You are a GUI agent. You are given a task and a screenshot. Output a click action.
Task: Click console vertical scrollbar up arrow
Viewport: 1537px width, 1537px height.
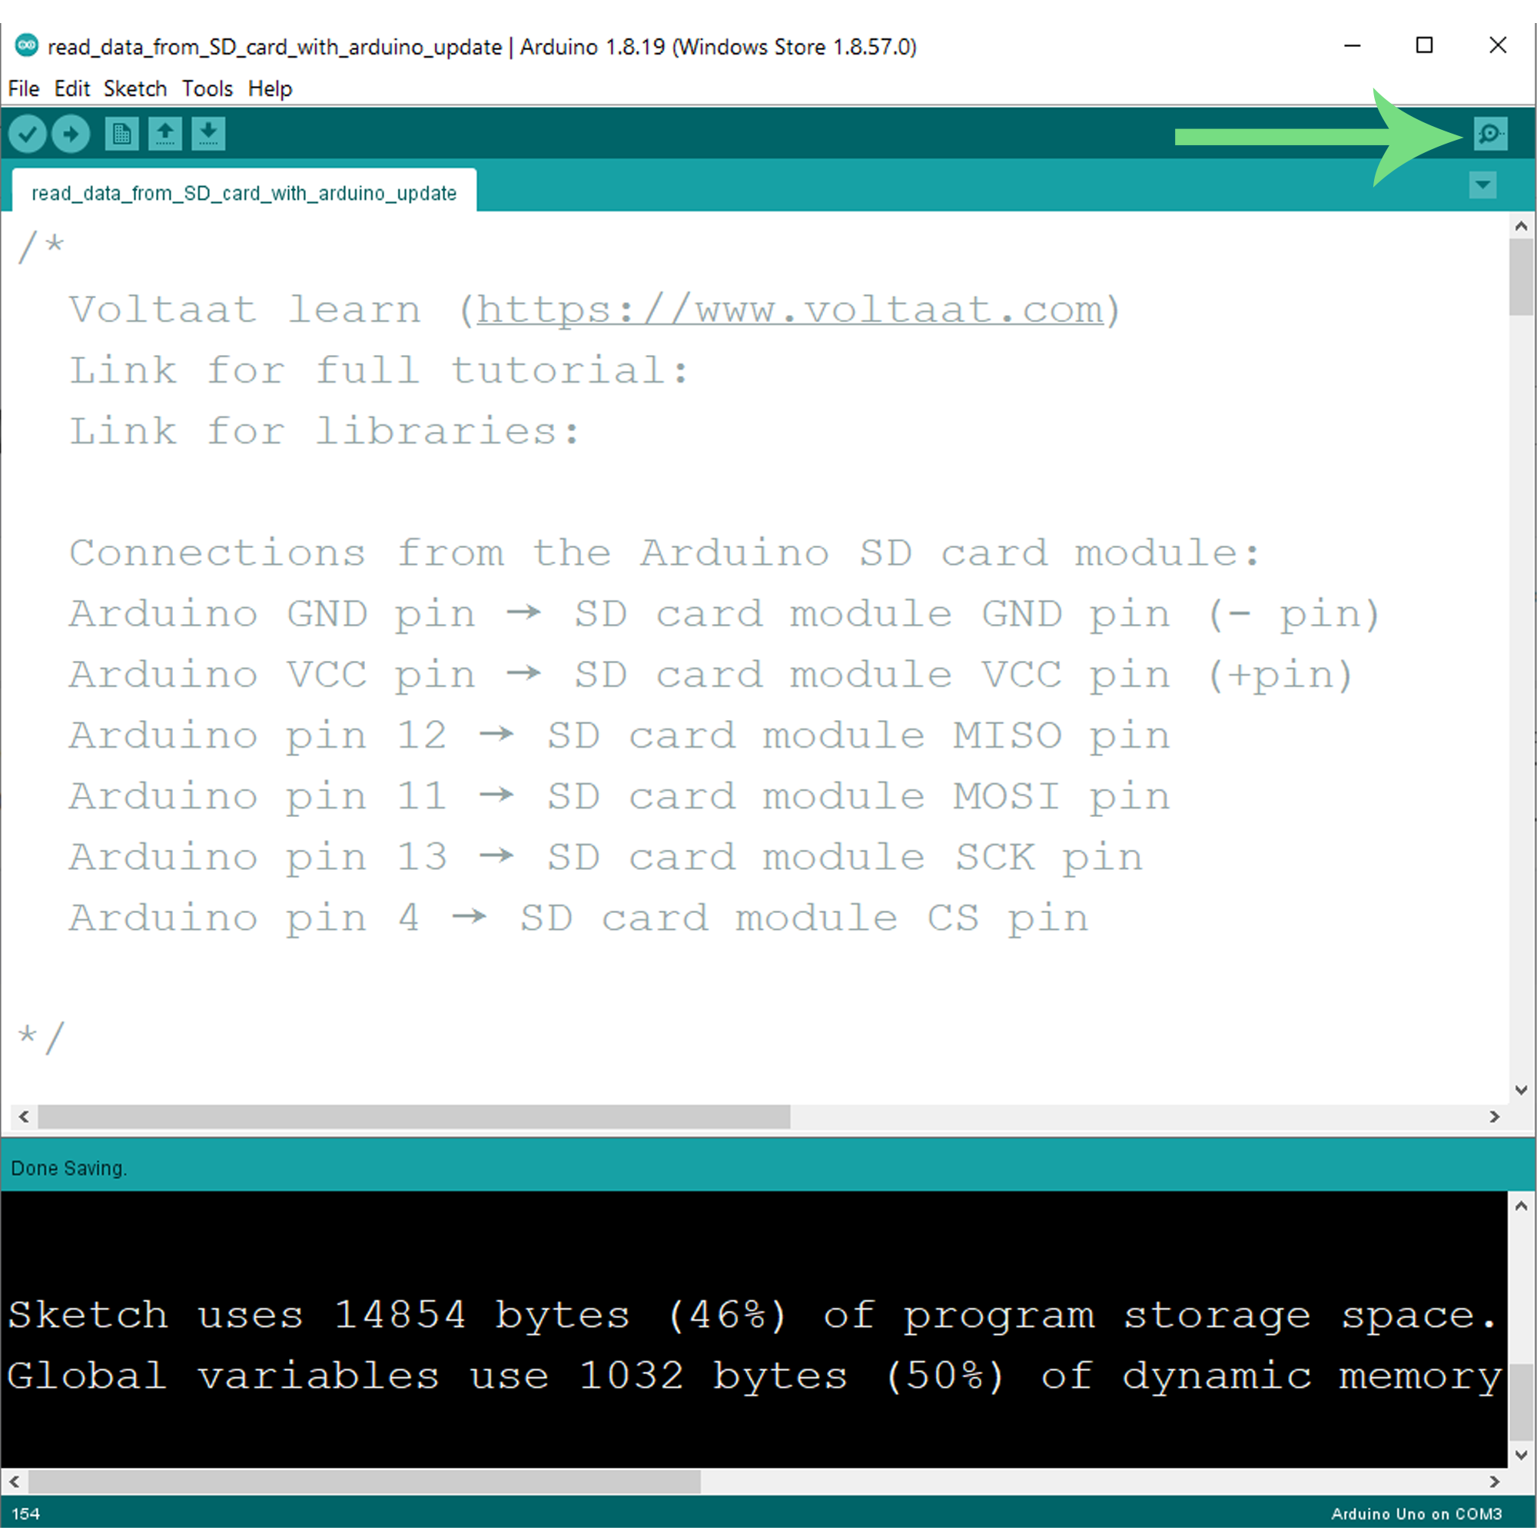(x=1521, y=1206)
